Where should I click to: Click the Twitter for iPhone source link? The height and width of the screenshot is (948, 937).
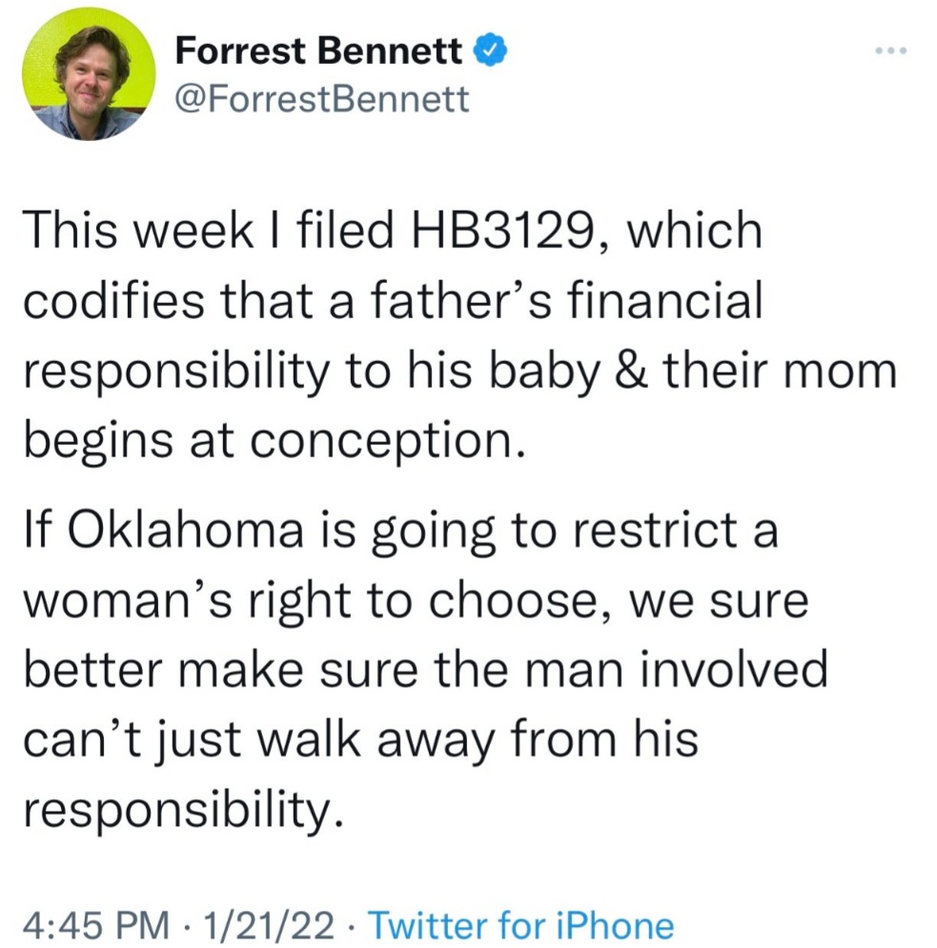coord(520,925)
